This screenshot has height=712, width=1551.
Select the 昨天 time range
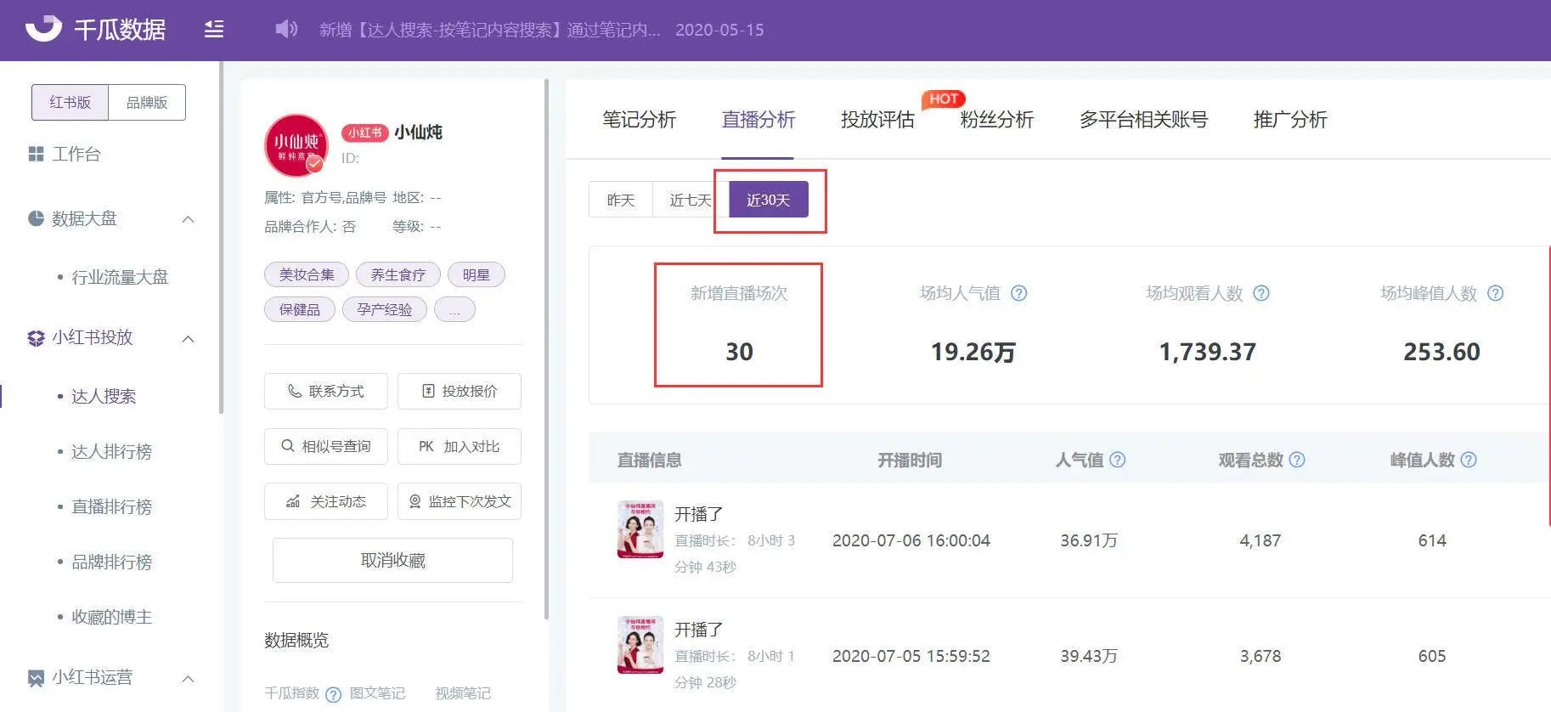[x=620, y=200]
